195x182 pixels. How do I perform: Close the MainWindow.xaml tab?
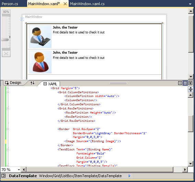coord(65,4)
